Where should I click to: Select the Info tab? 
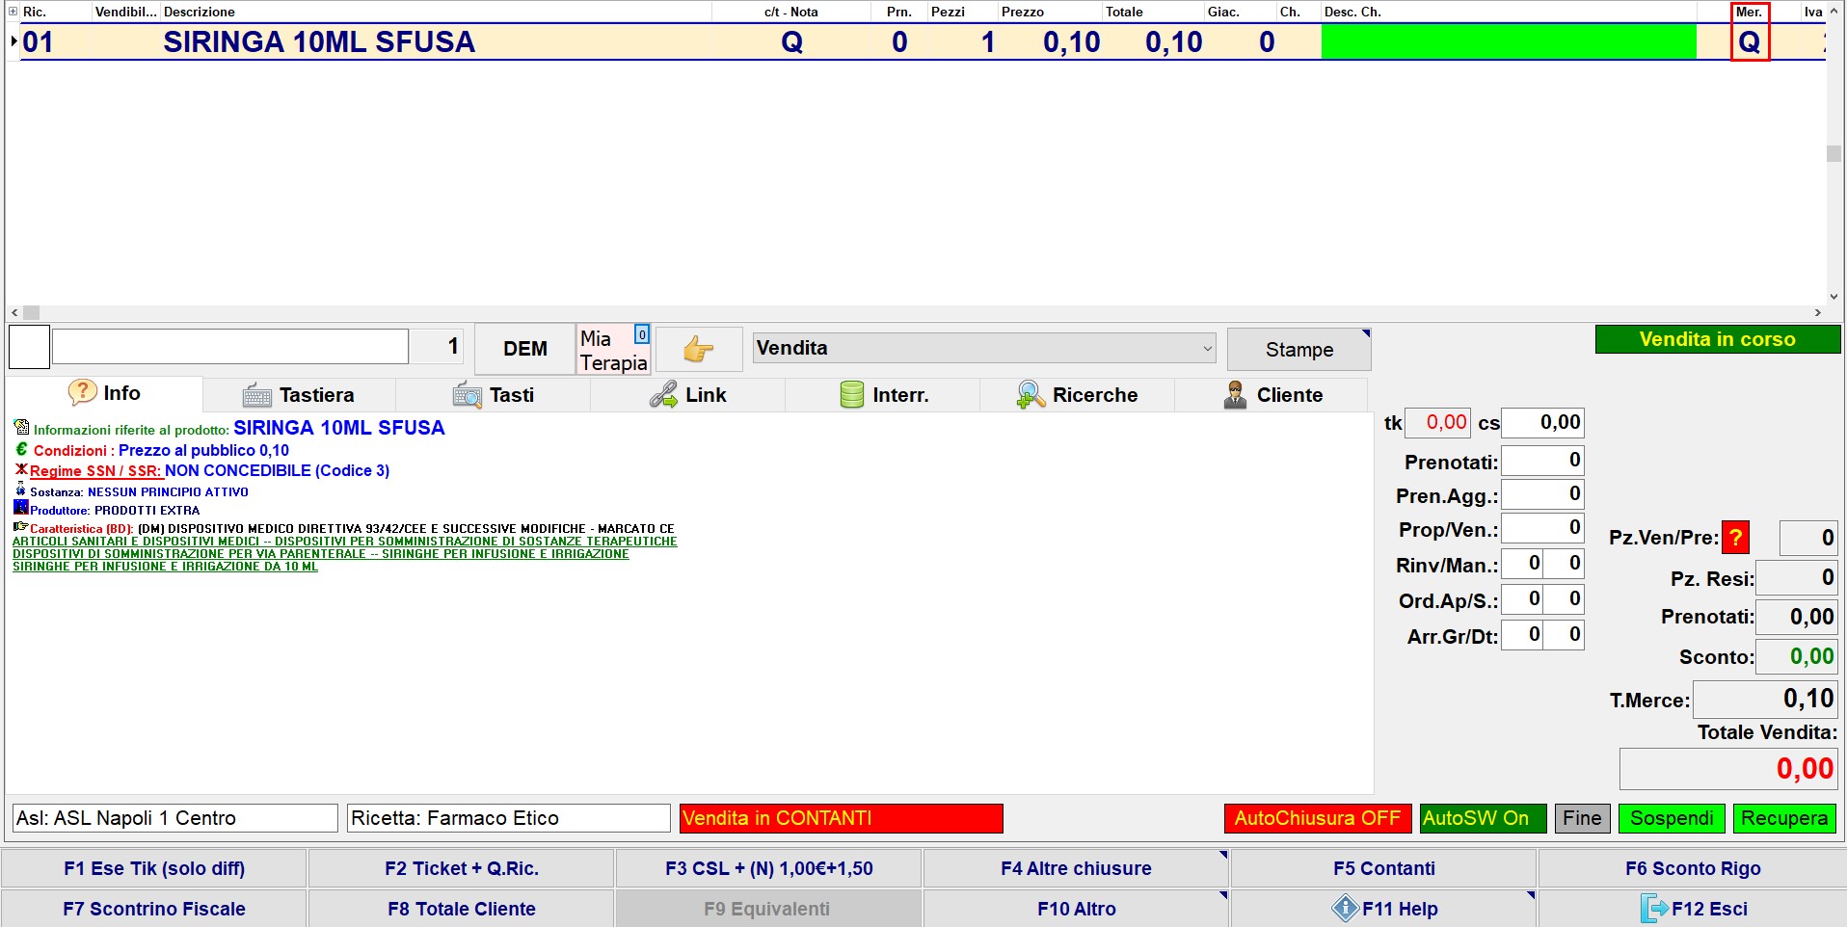click(105, 393)
